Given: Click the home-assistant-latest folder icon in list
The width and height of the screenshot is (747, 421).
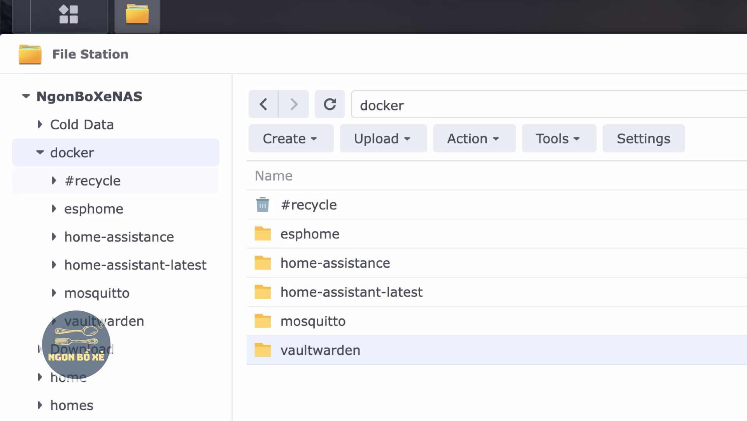Looking at the screenshot, I should [x=263, y=292].
